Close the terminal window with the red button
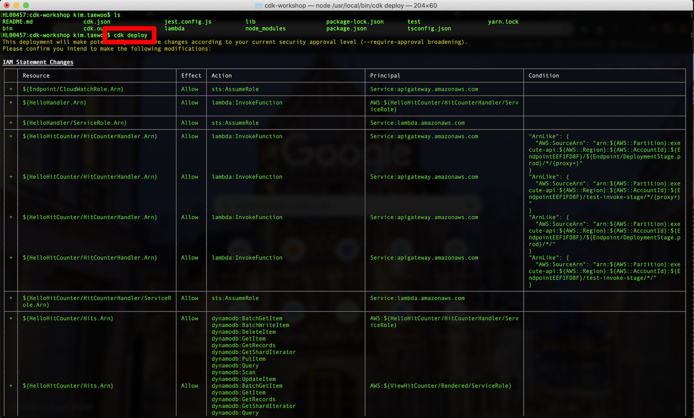This screenshot has height=418, width=694. coord(6,6)
